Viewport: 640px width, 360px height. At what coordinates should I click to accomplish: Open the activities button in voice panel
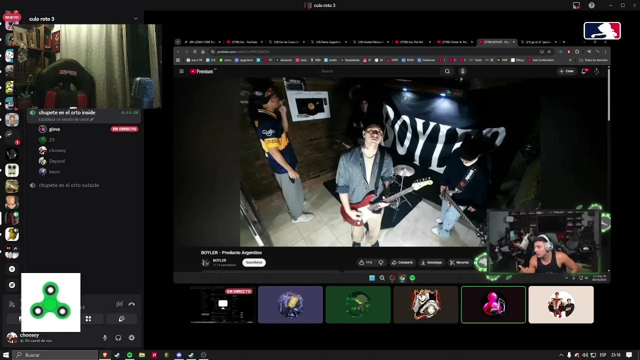click(88, 318)
